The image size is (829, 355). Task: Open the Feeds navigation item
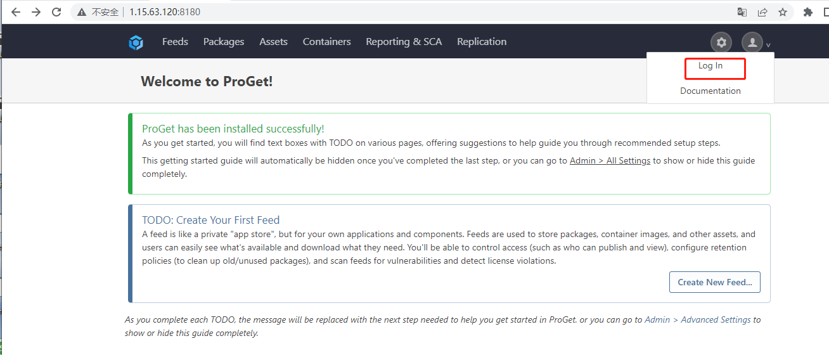point(175,42)
